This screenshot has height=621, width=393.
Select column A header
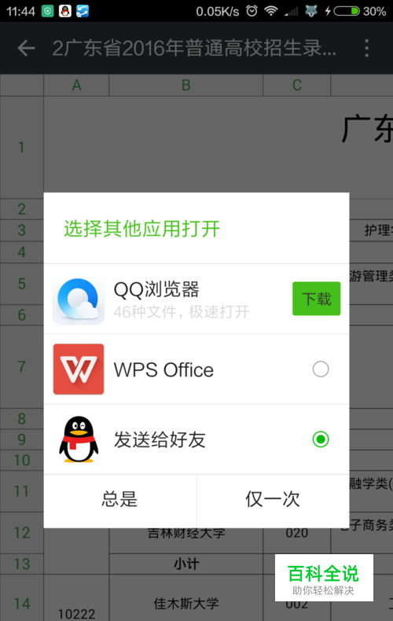point(76,85)
